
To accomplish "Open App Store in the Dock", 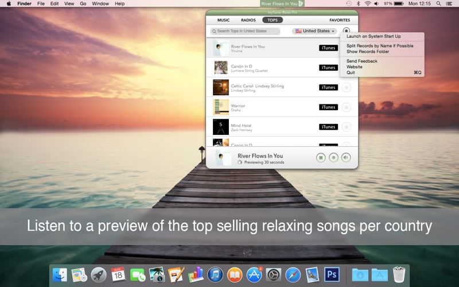I will click(x=254, y=275).
